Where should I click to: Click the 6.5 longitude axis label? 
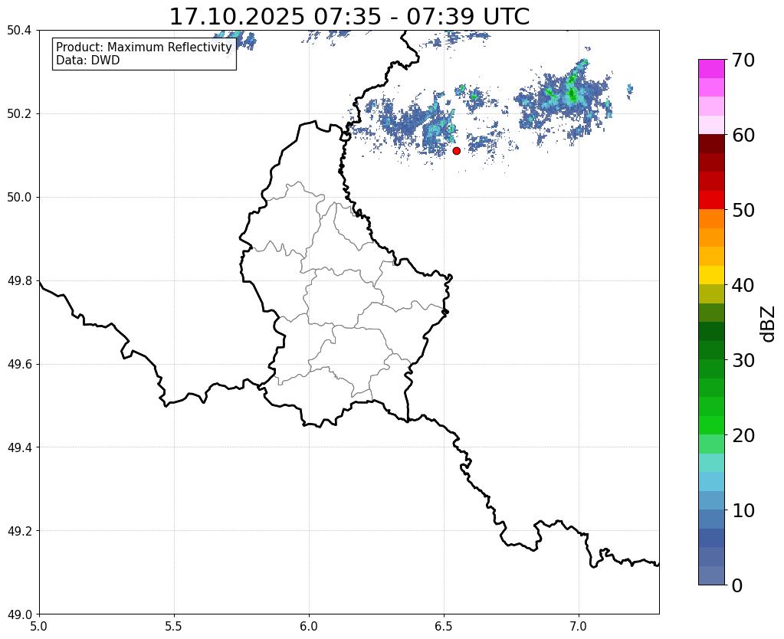444,626
